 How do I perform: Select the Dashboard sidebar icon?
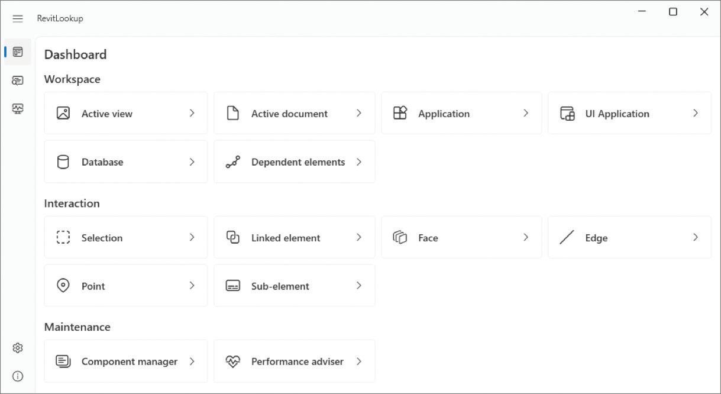coord(18,52)
